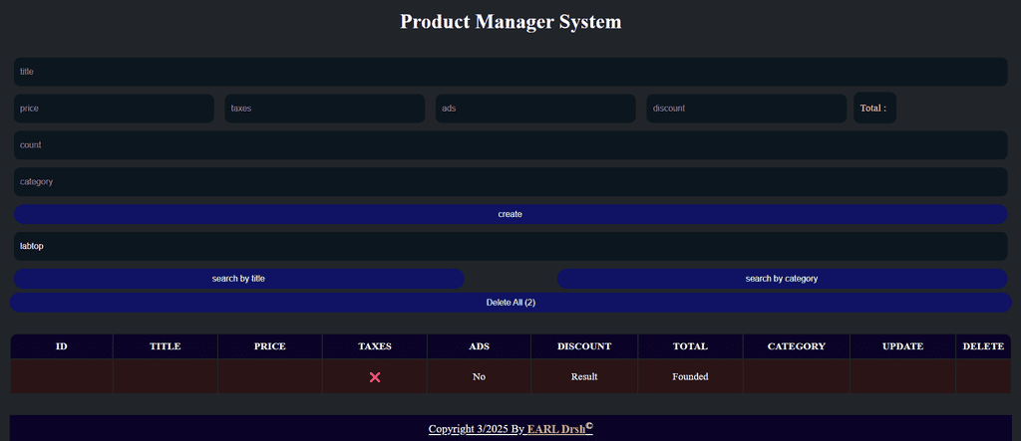Click the UPDATE column header
Viewport: 1021px width, 441px height.
902,346
